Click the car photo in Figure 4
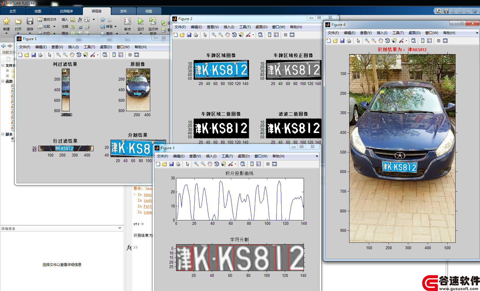Screen dimensions: 480x291 tap(402, 148)
